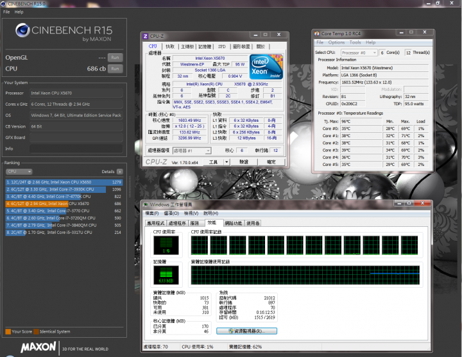Open the second CPU-Z tab (Caches)

point(170,47)
